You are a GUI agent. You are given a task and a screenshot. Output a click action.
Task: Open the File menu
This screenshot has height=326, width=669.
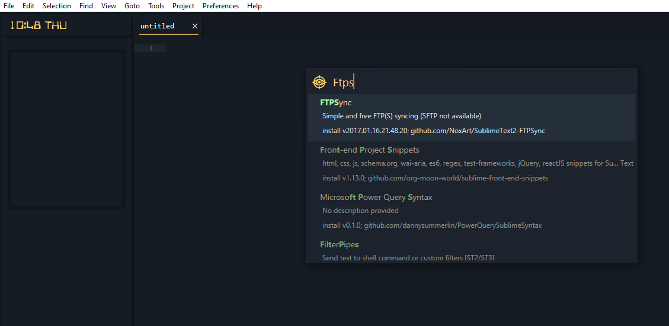click(x=8, y=6)
